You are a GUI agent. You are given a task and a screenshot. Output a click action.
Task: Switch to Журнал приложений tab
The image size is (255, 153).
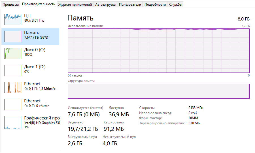(75, 5)
